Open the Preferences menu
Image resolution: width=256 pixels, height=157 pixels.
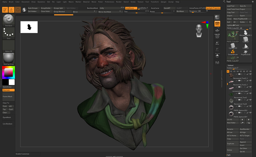pyautogui.click(x=109, y=2)
